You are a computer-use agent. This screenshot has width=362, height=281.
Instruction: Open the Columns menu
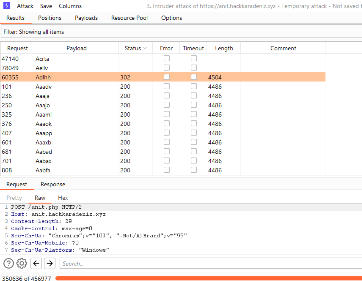pyautogui.click(x=70, y=6)
